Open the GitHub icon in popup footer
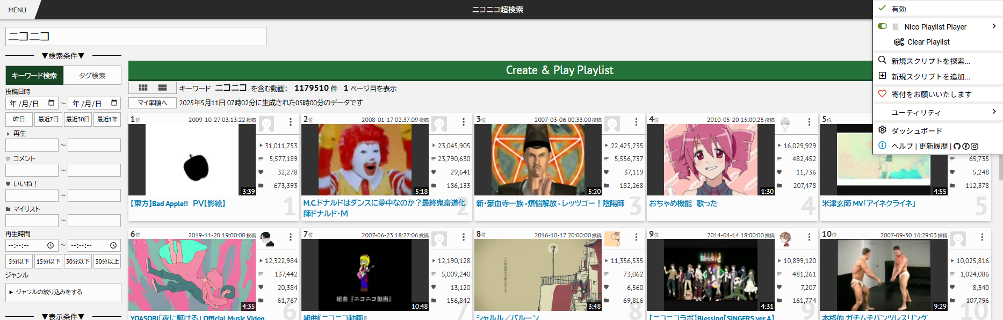 pos(957,146)
